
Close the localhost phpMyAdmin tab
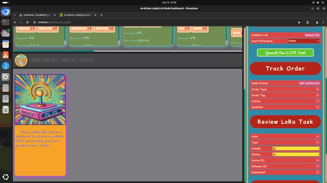click(x=55, y=15)
